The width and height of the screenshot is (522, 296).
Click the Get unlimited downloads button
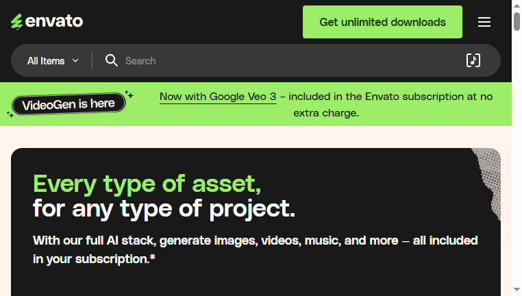coord(382,22)
